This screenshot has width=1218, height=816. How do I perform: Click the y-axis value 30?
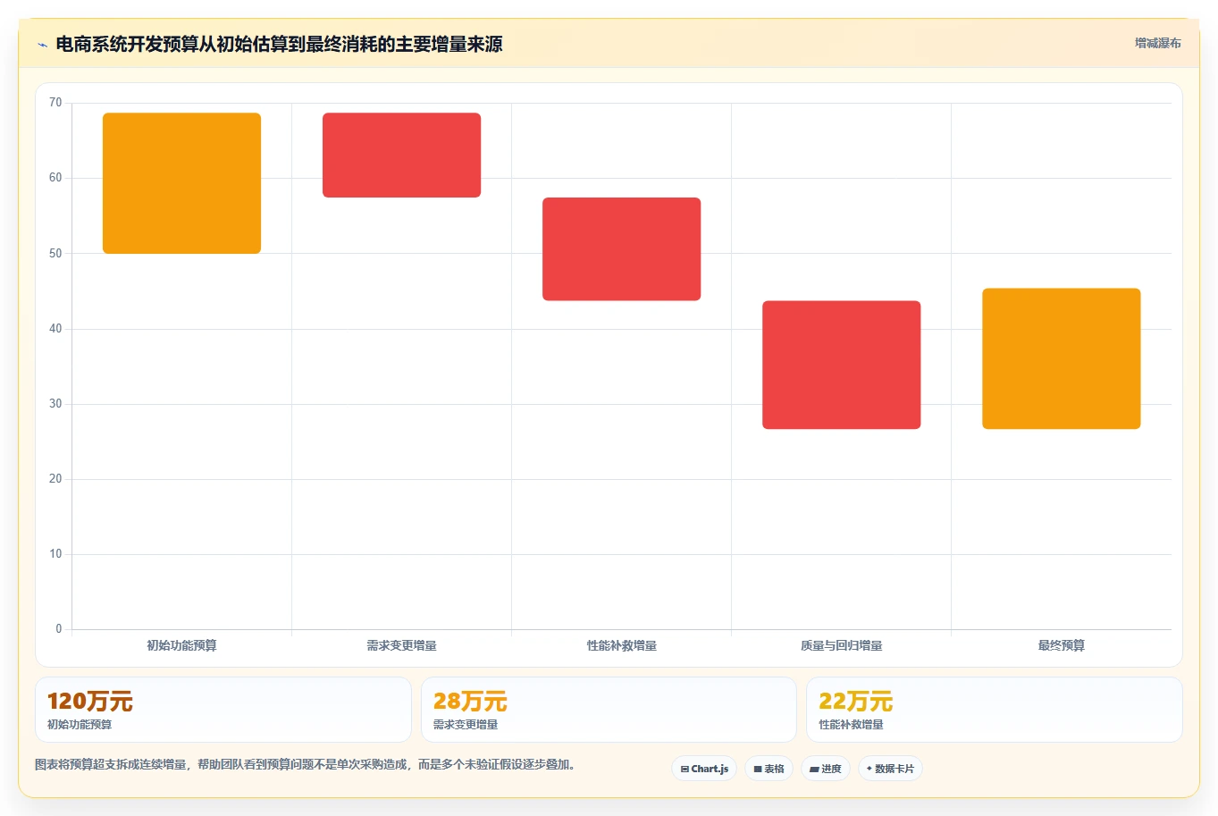pos(55,404)
